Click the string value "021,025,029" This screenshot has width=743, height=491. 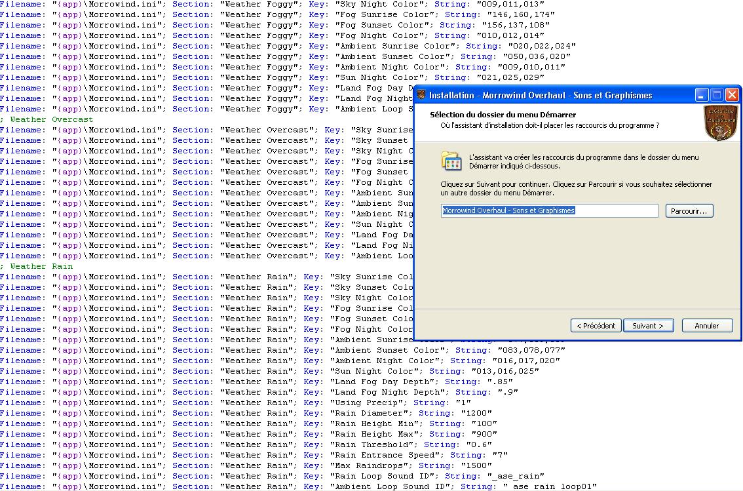510,77
